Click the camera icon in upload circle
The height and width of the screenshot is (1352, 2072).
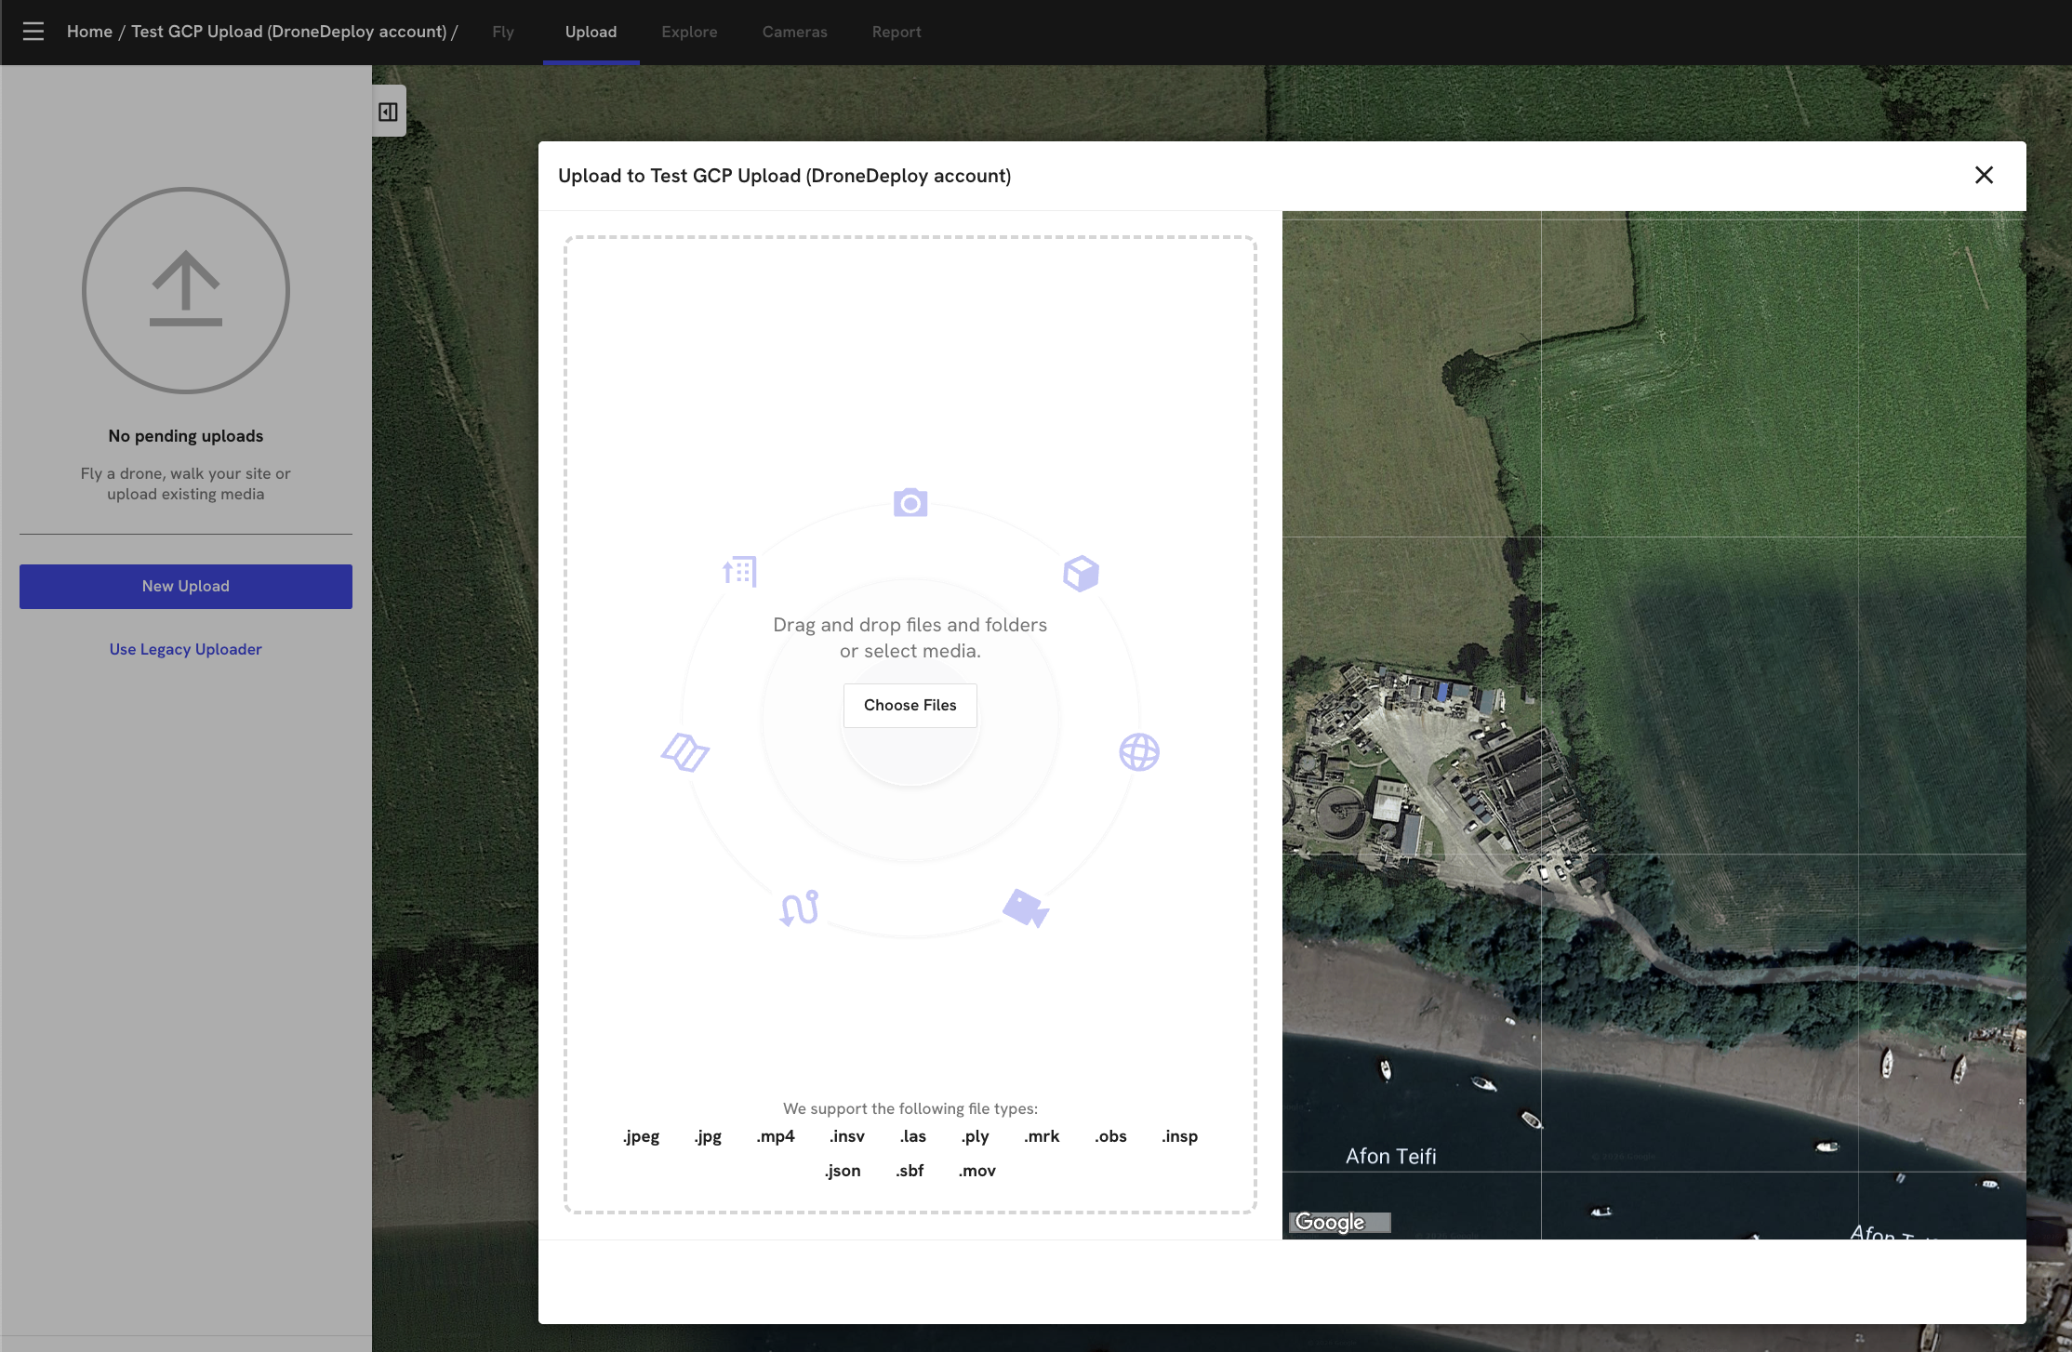pyautogui.click(x=910, y=503)
